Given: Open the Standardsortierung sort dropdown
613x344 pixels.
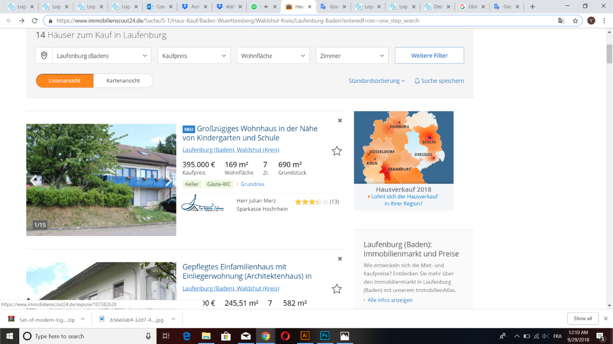Looking at the screenshot, I should (377, 81).
